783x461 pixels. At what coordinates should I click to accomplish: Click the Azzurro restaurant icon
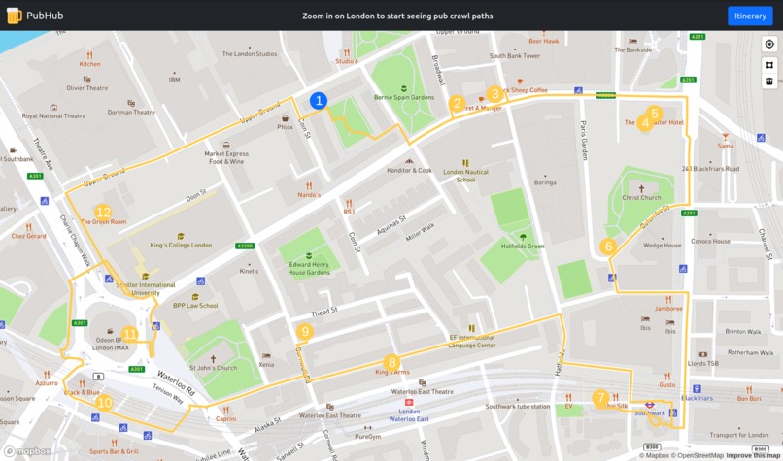[47, 375]
